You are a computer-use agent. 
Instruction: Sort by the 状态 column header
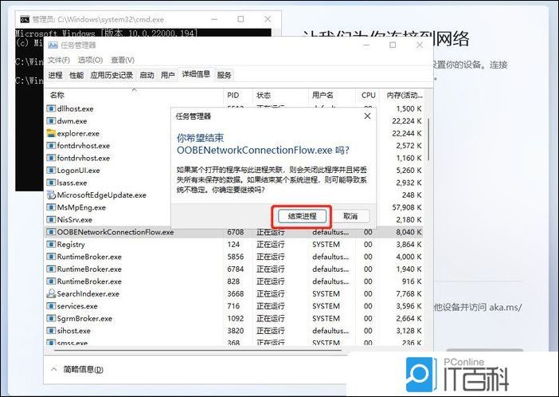(x=280, y=95)
